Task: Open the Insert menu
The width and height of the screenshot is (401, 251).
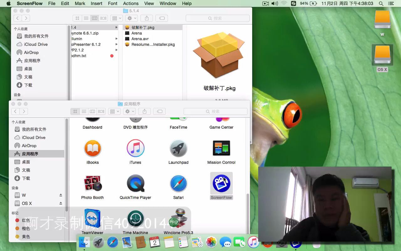Action: coord(96,3)
